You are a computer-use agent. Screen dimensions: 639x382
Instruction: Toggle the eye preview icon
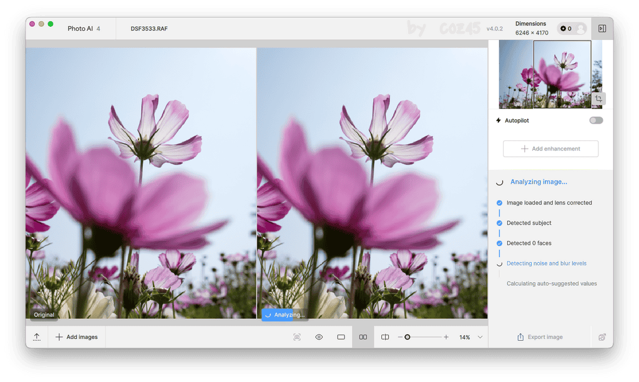pyautogui.click(x=319, y=337)
